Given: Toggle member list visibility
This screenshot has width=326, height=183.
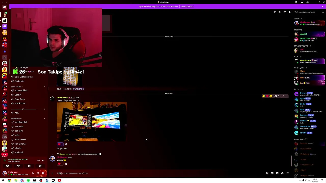Looking at the screenshot, I should (x=290, y=12).
